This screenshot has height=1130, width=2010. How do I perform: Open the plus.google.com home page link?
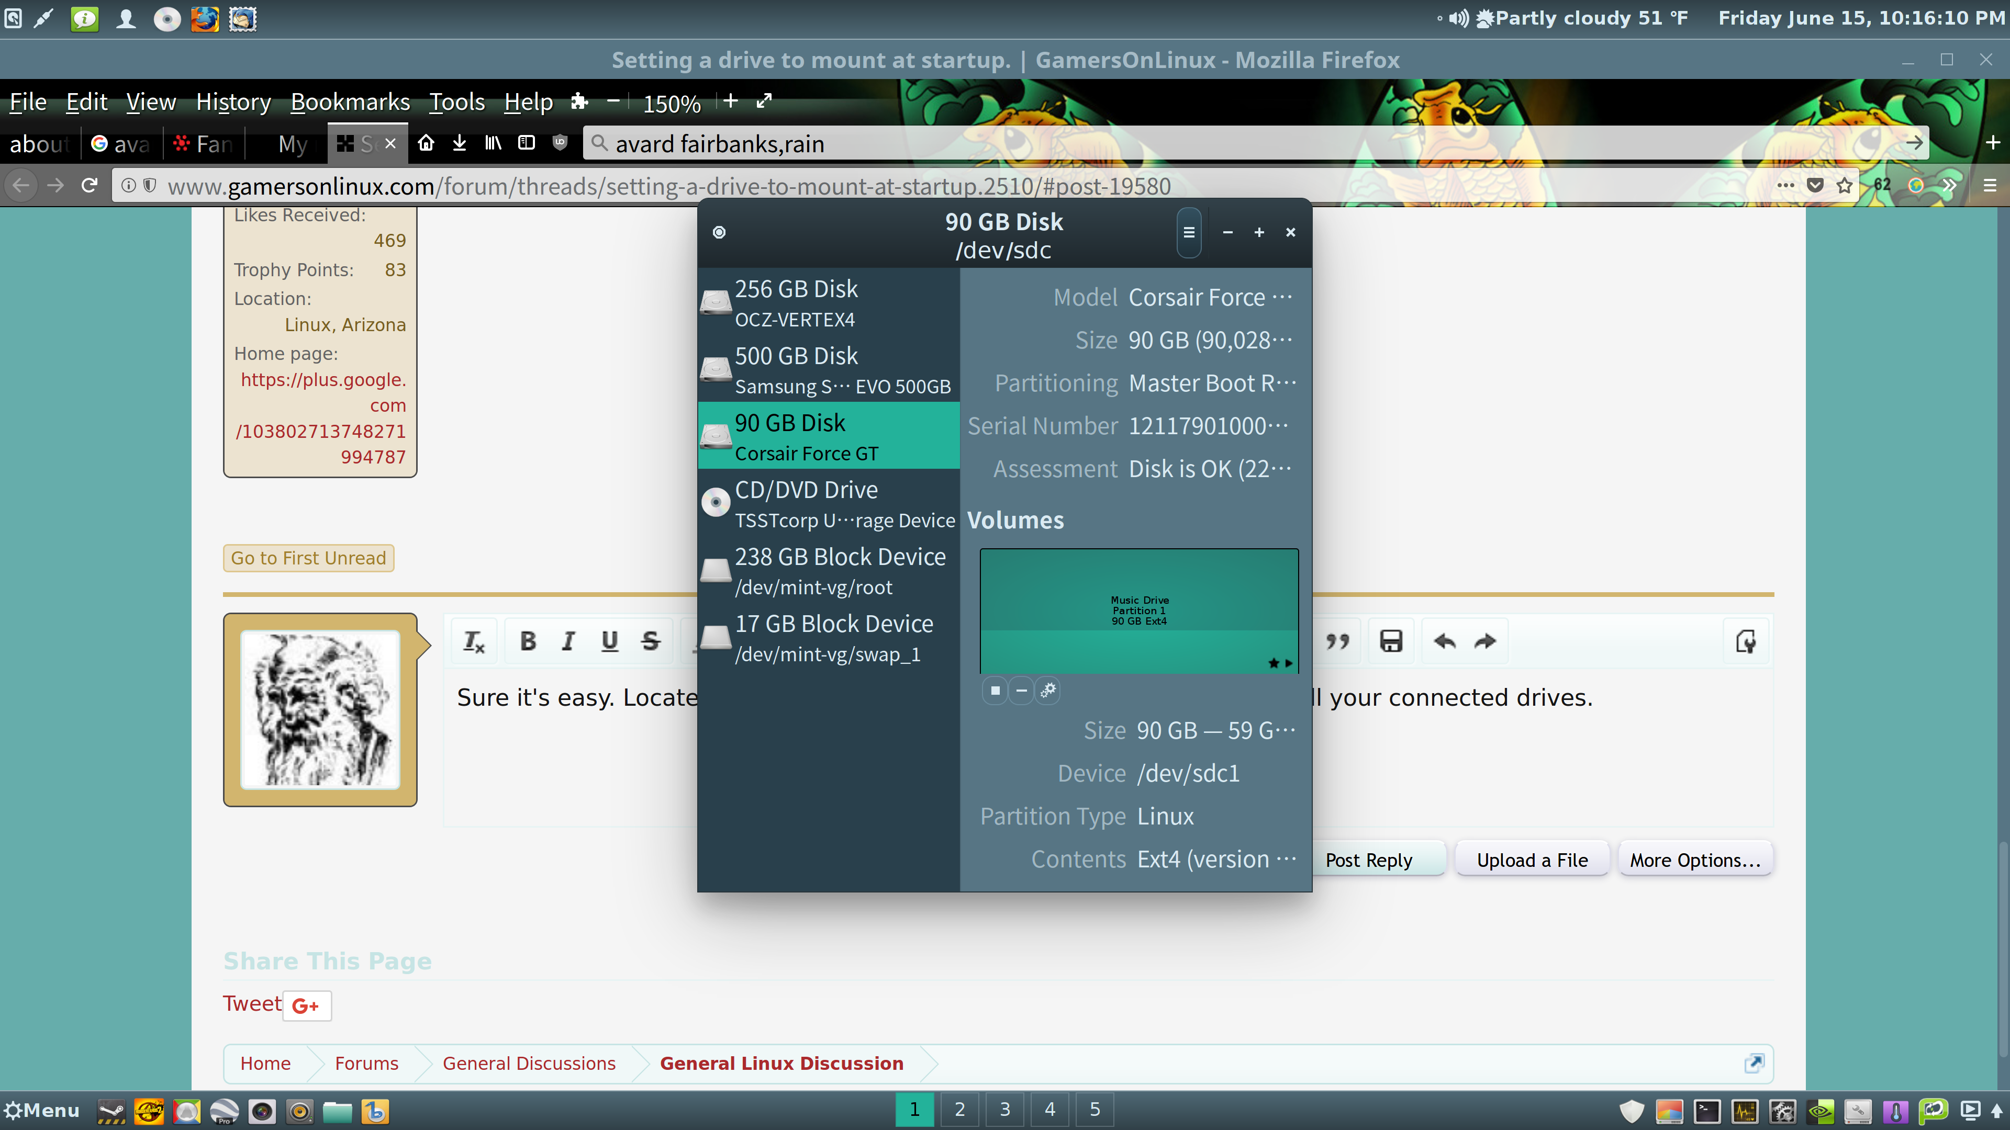(321, 418)
